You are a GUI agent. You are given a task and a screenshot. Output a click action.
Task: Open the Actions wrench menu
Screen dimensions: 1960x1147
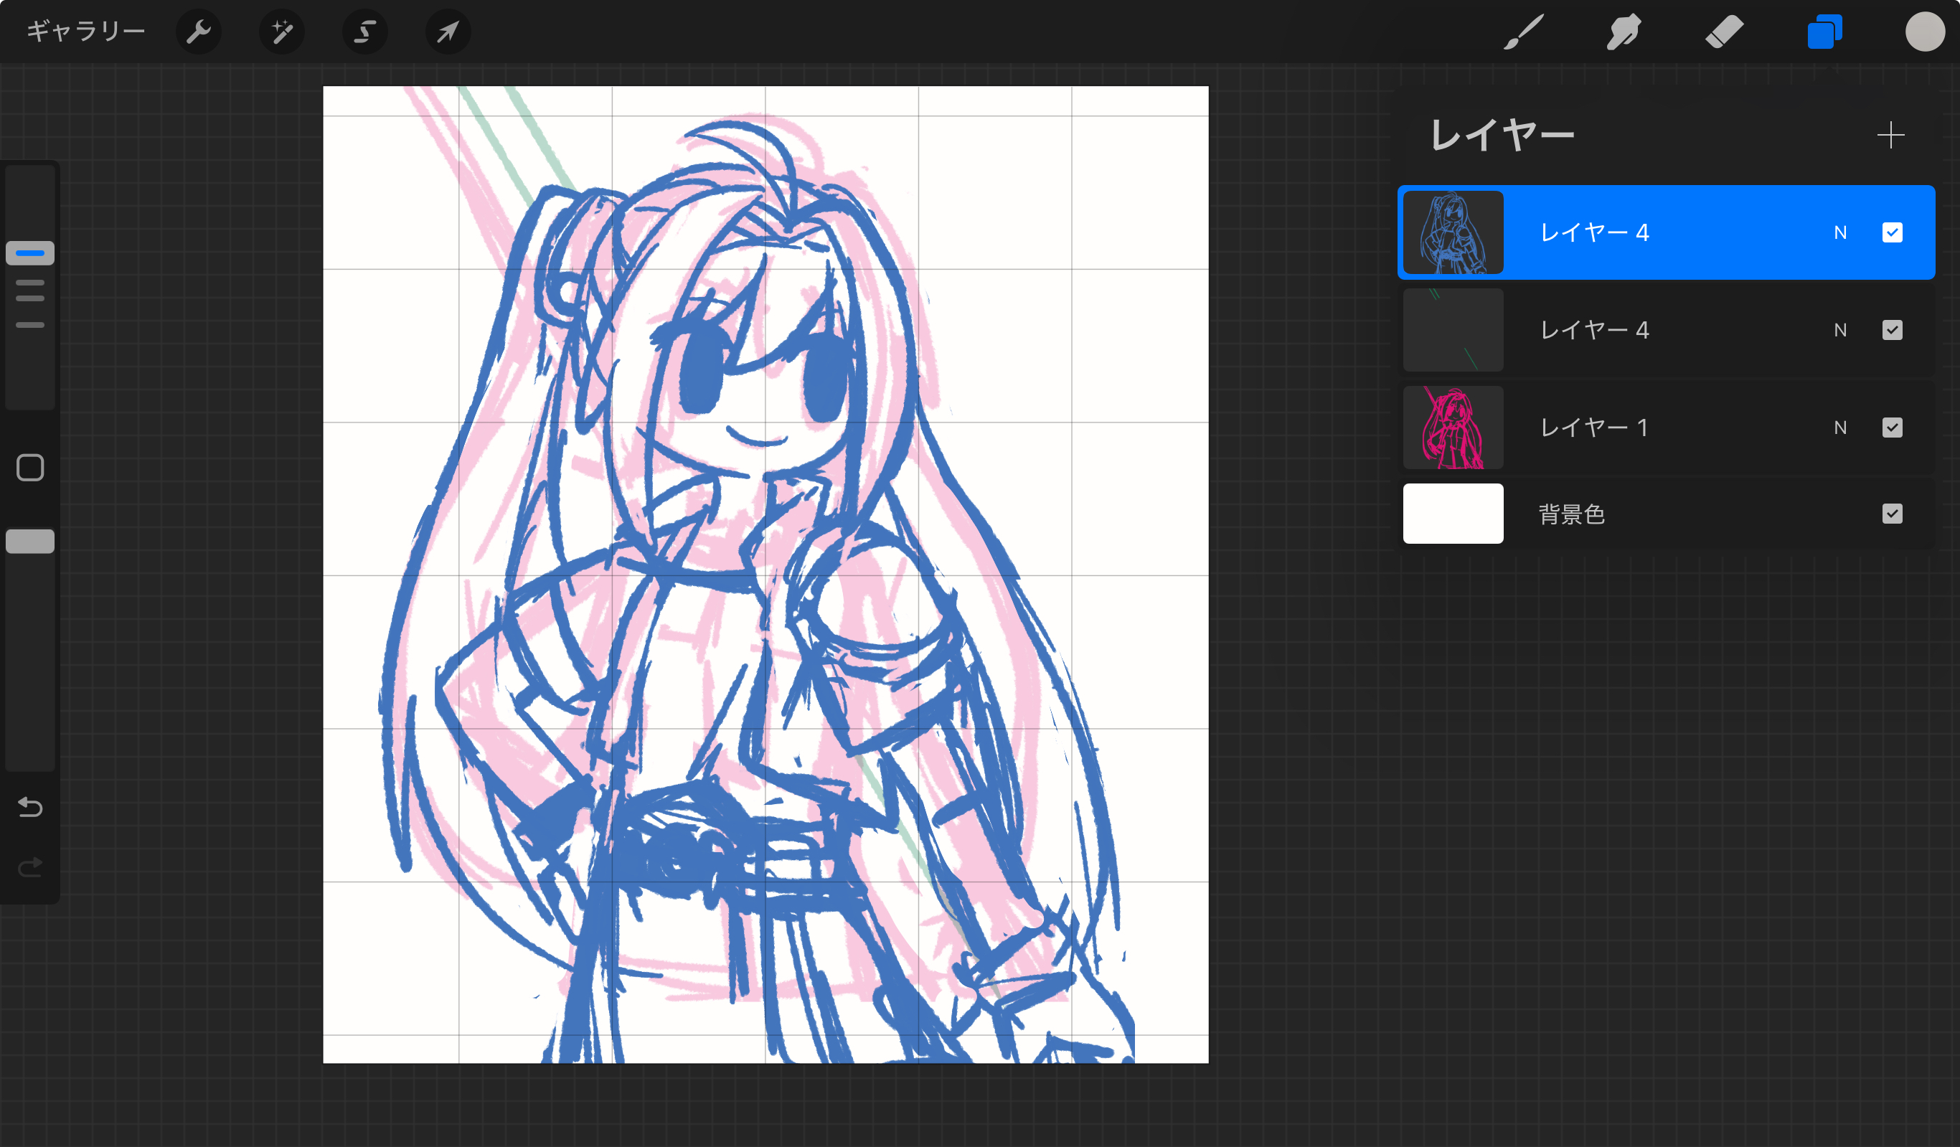tap(198, 32)
